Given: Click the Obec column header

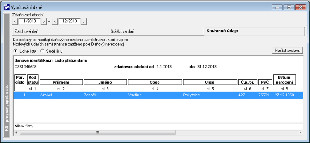Looking at the screenshot, I should pyautogui.click(x=155, y=82).
